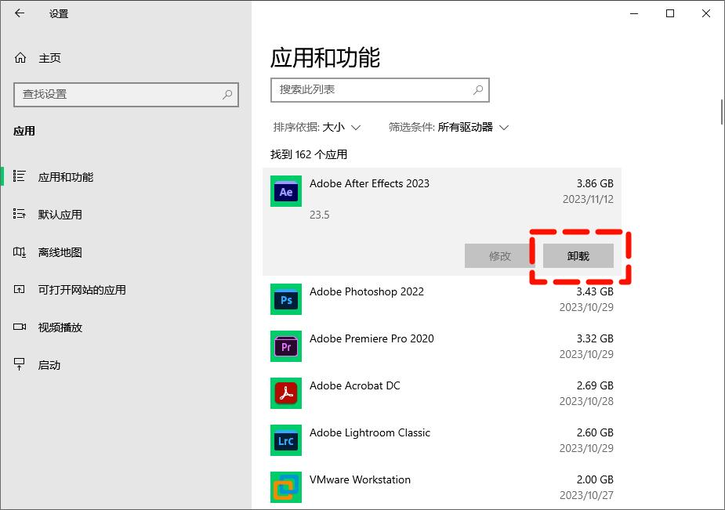Expand the 筛选条件 所有驱动器 dropdown
Viewport: 725px width, 510px height.
449,127
